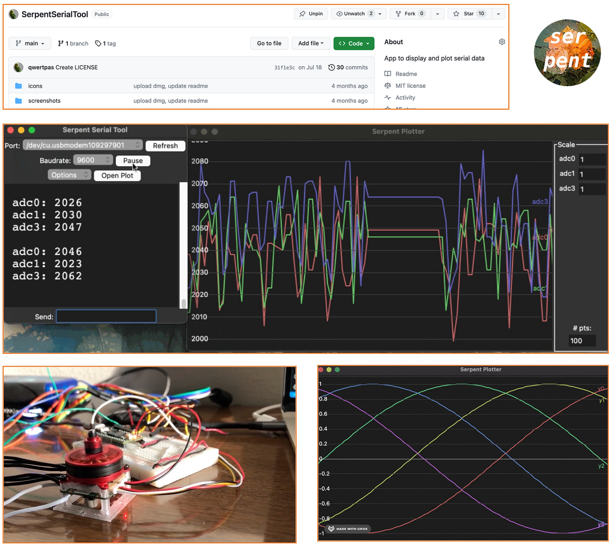Click the upload dmg commit message in icons row
The image size is (615, 546).
point(171,86)
